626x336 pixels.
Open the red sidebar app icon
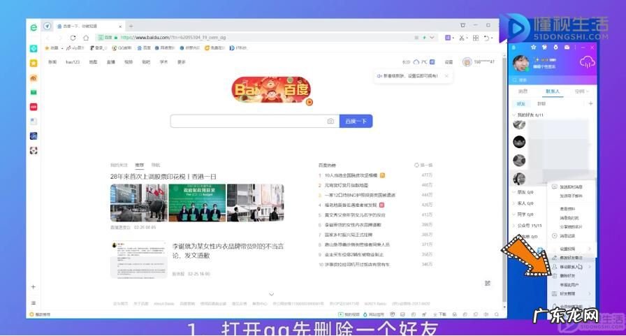[34, 107]
